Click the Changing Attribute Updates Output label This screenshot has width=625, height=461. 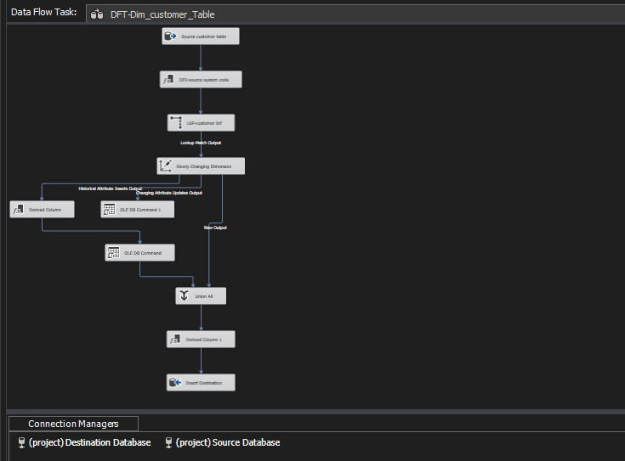[x=169, y=193]
